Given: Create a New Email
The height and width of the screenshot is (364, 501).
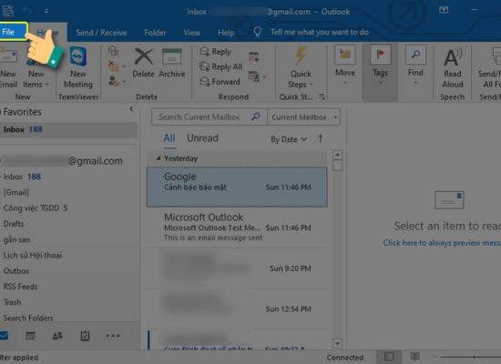Looking at the screenshot, I should pyautogui.click(x=8, y=67).
